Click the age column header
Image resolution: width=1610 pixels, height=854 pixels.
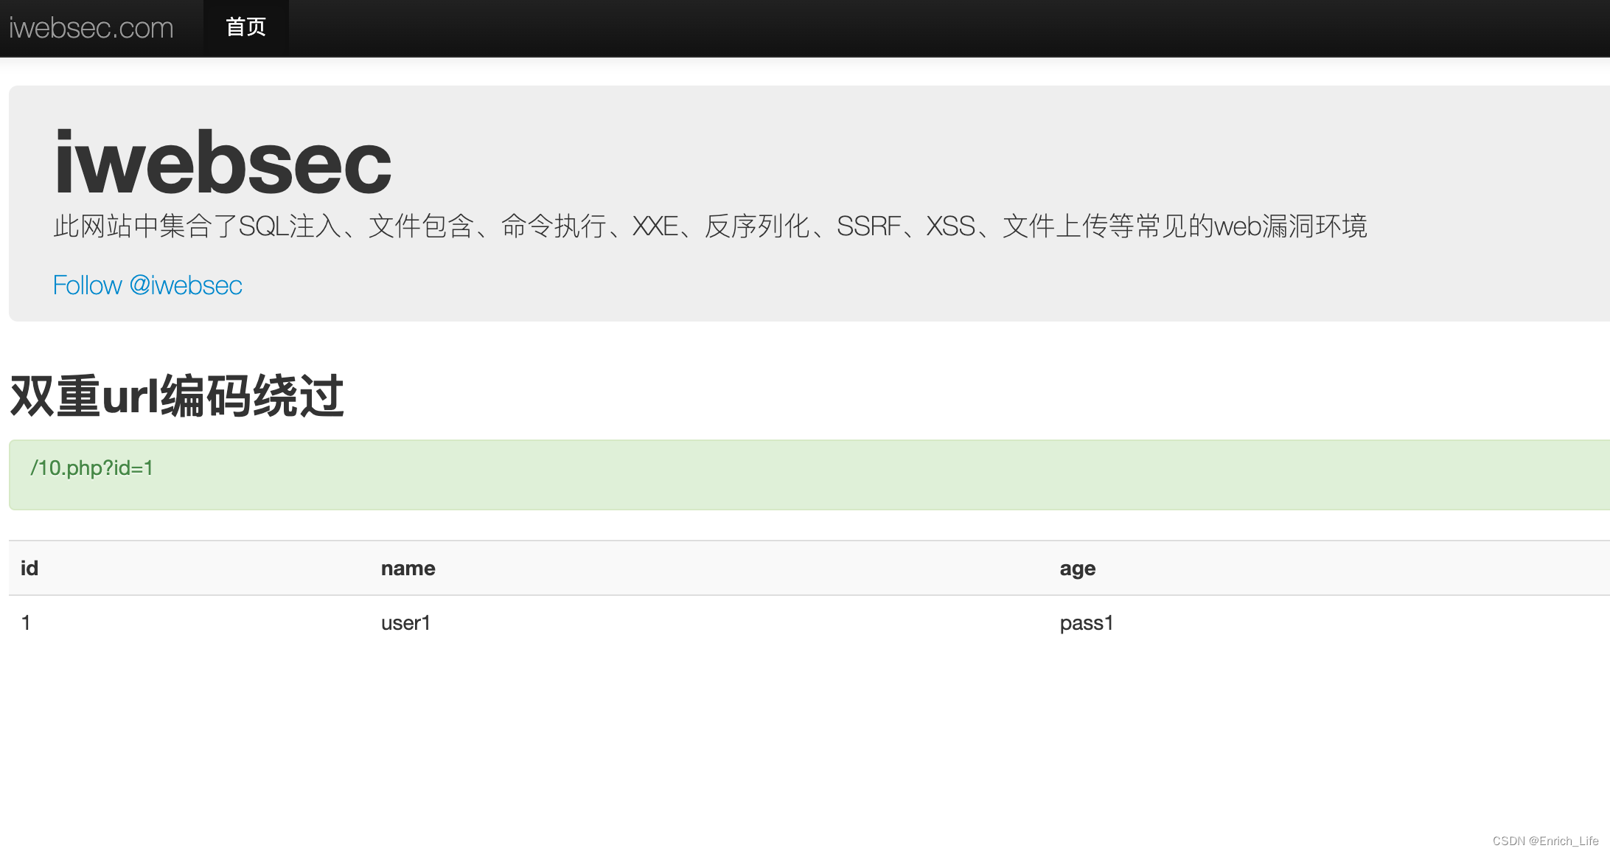tap(1077, 569)
